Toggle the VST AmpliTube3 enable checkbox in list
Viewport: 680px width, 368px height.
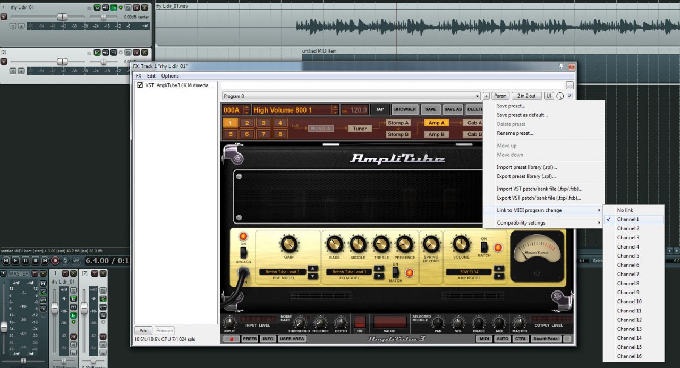click(x=140, y=85)
